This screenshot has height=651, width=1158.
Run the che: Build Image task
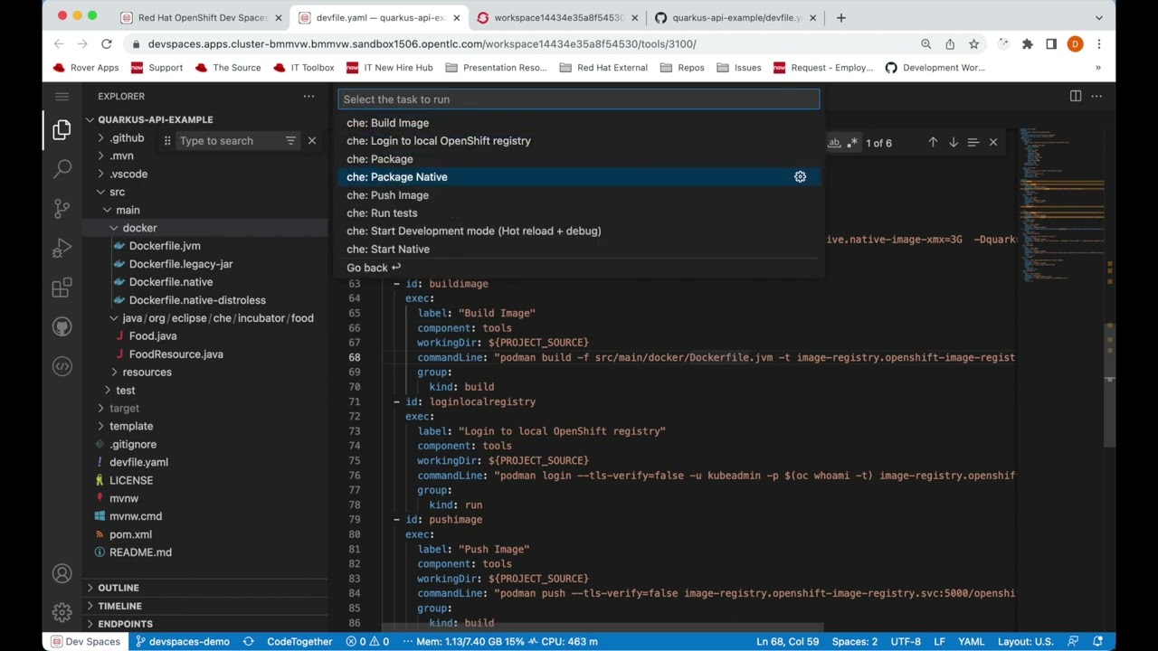579,123
